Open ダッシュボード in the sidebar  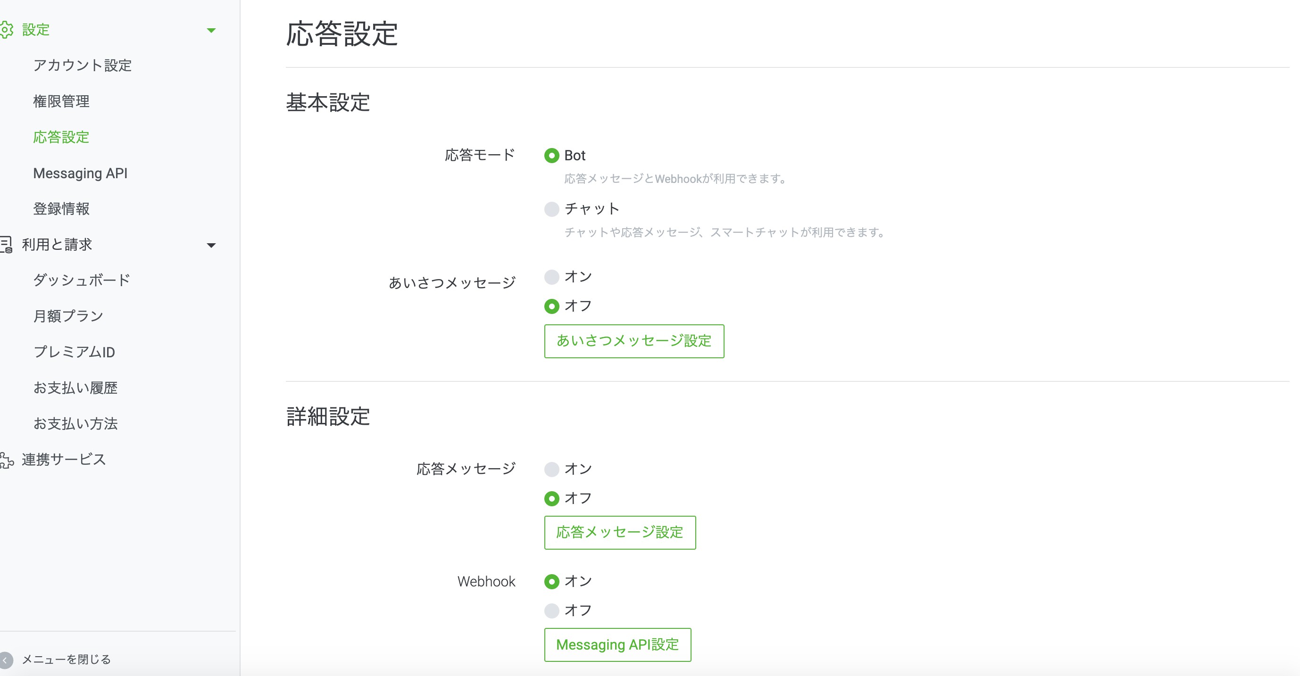[82, 280]
